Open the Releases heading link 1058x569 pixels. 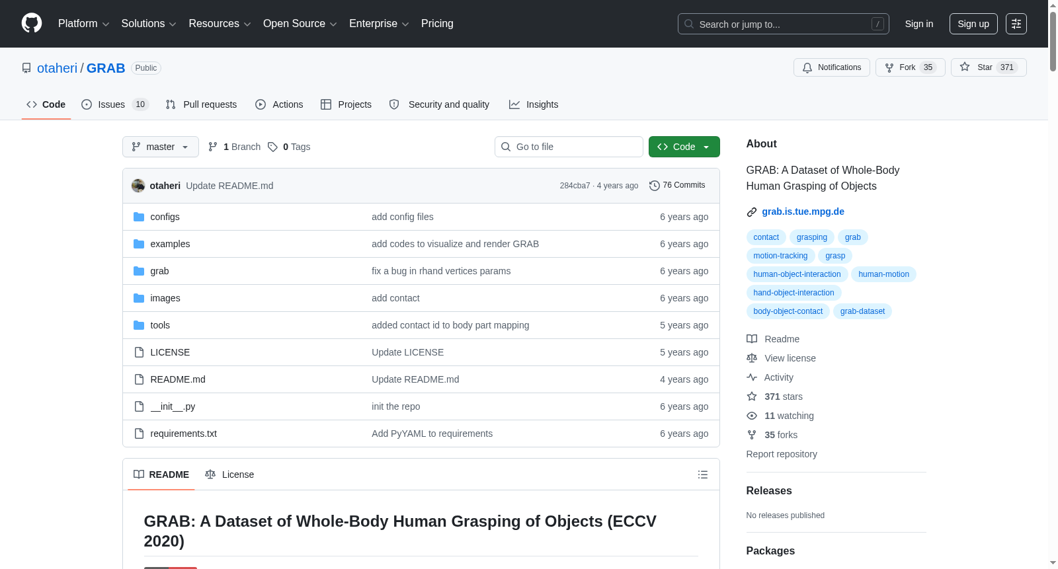[x=769, y=490]
